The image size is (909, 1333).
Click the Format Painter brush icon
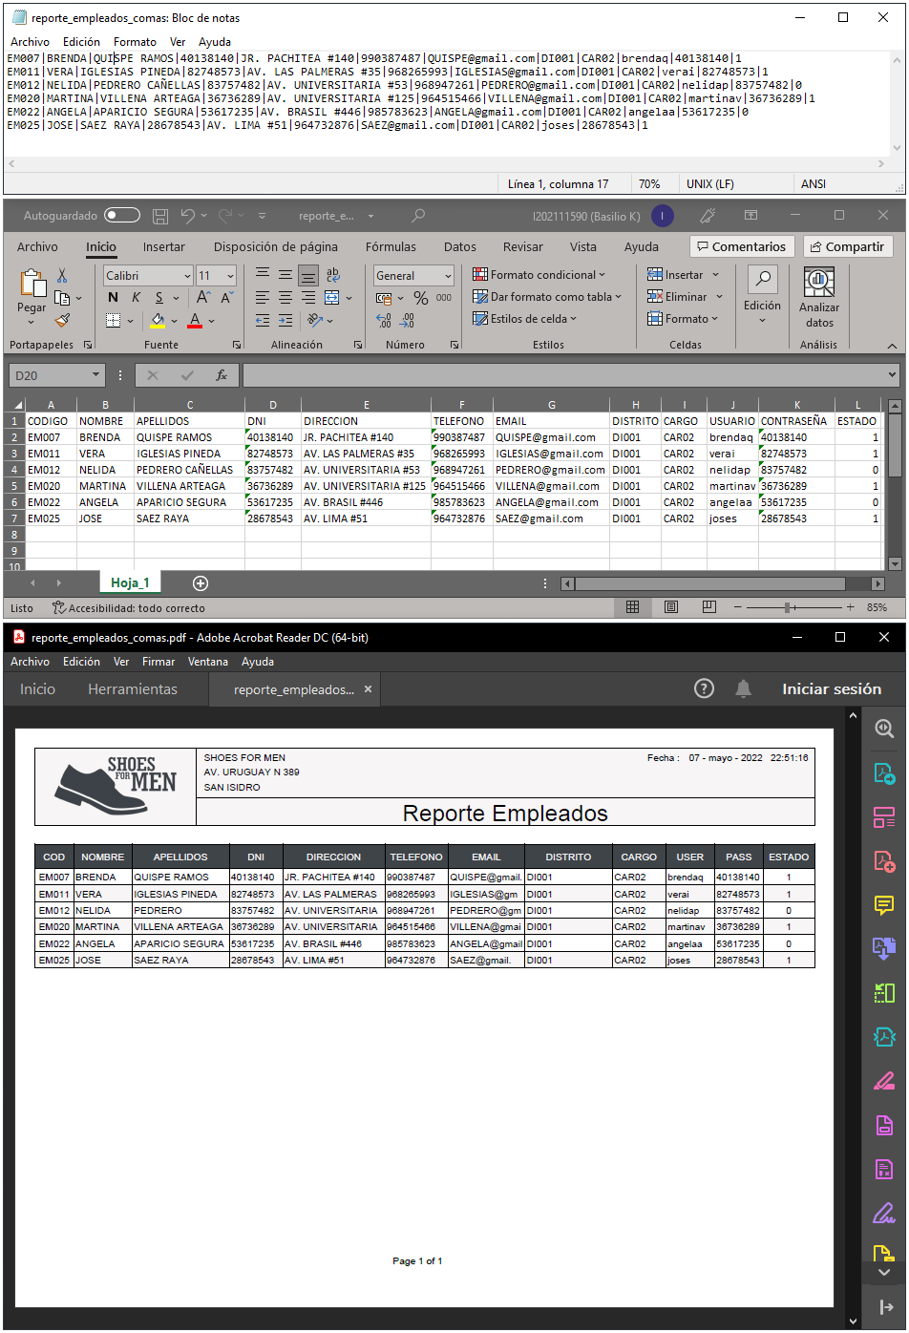62,320
